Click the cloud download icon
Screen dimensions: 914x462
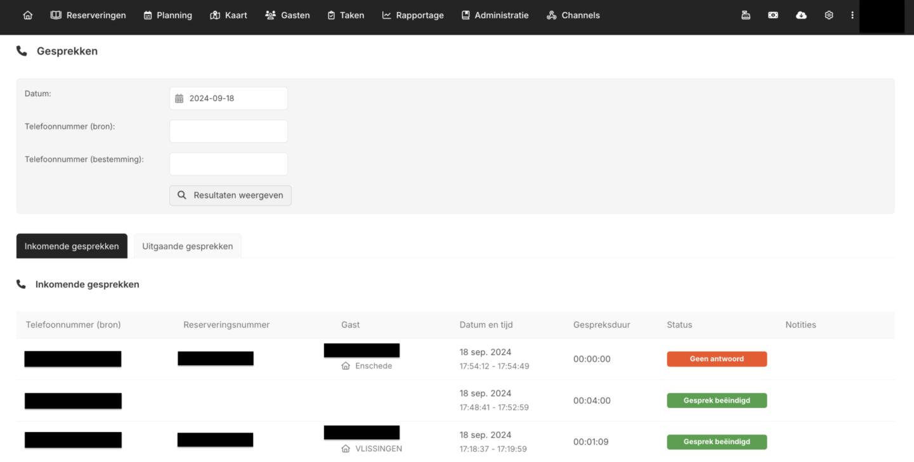(801, 15)
